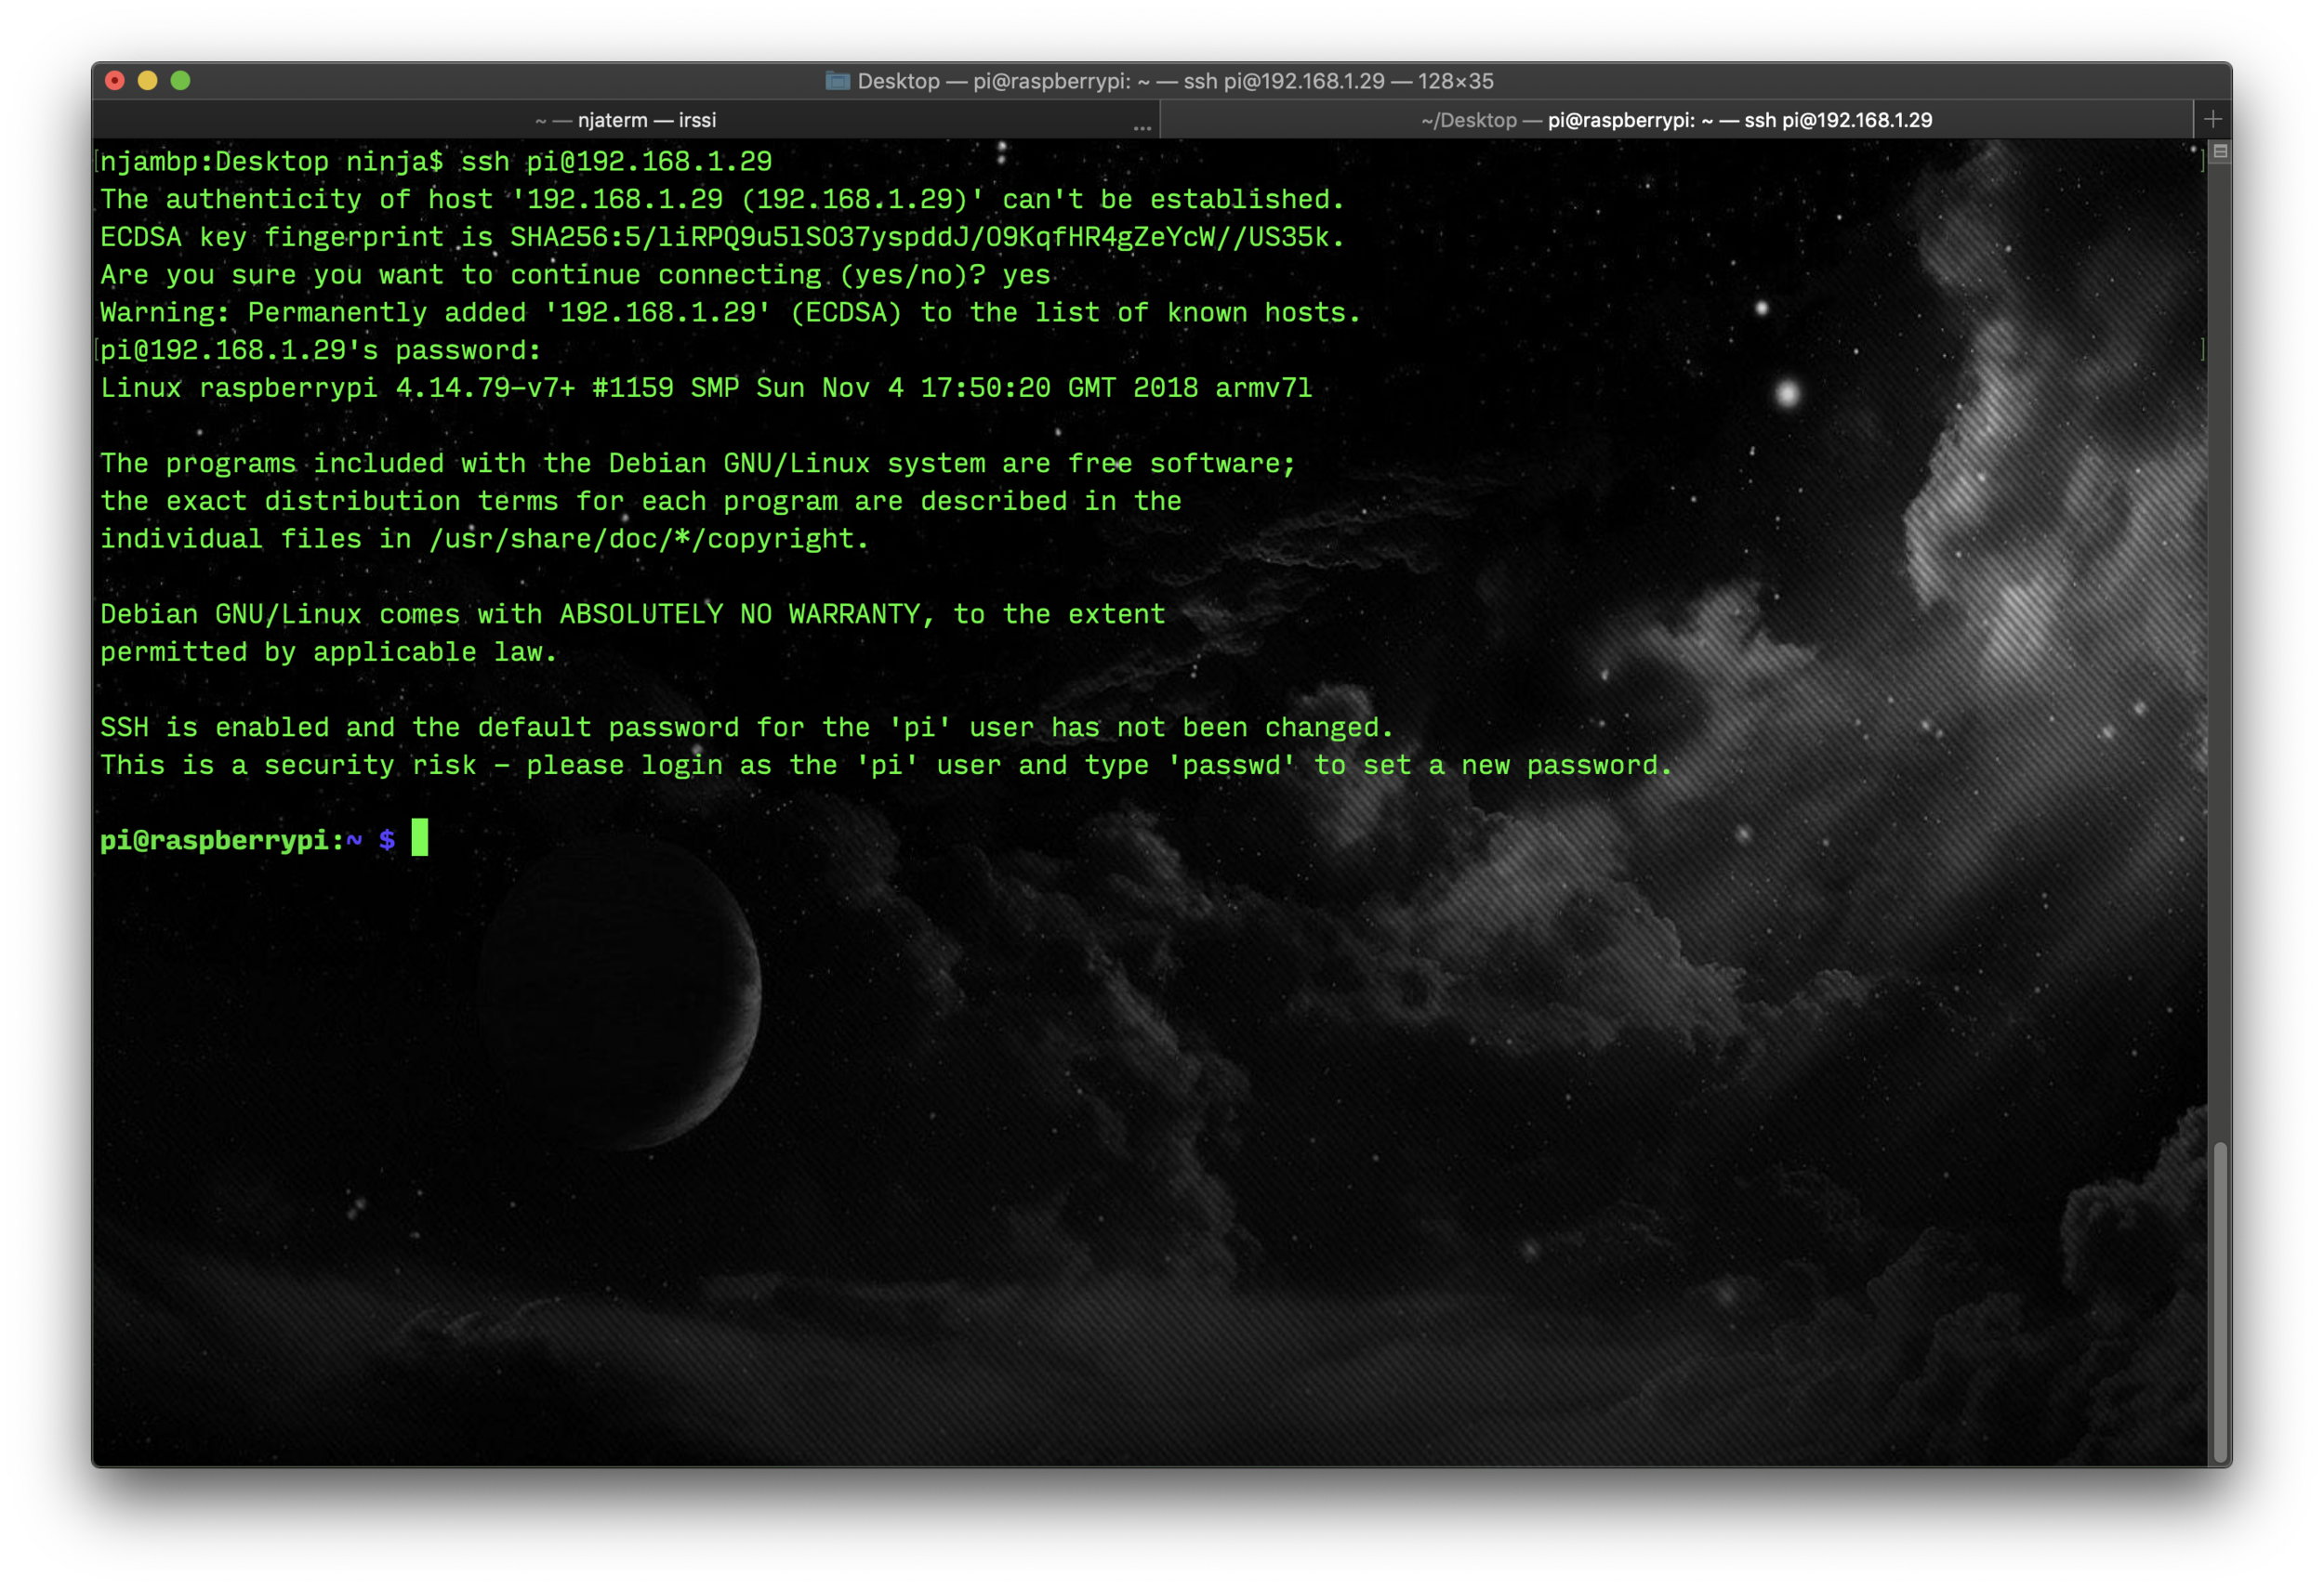Viewport: 2324px width, 1589px height.
Task: Click the split pane icon above scrollbar
Action: [x=2219, y=151]
